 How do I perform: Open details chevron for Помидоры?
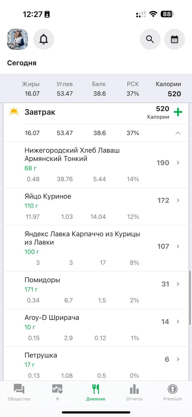178,284
